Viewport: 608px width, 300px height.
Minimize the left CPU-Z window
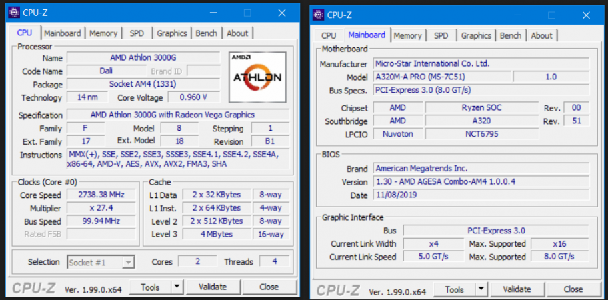213,13
